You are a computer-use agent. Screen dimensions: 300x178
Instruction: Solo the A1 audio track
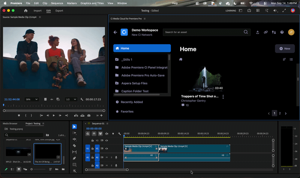pyautogui.click(x=111, y=157)
